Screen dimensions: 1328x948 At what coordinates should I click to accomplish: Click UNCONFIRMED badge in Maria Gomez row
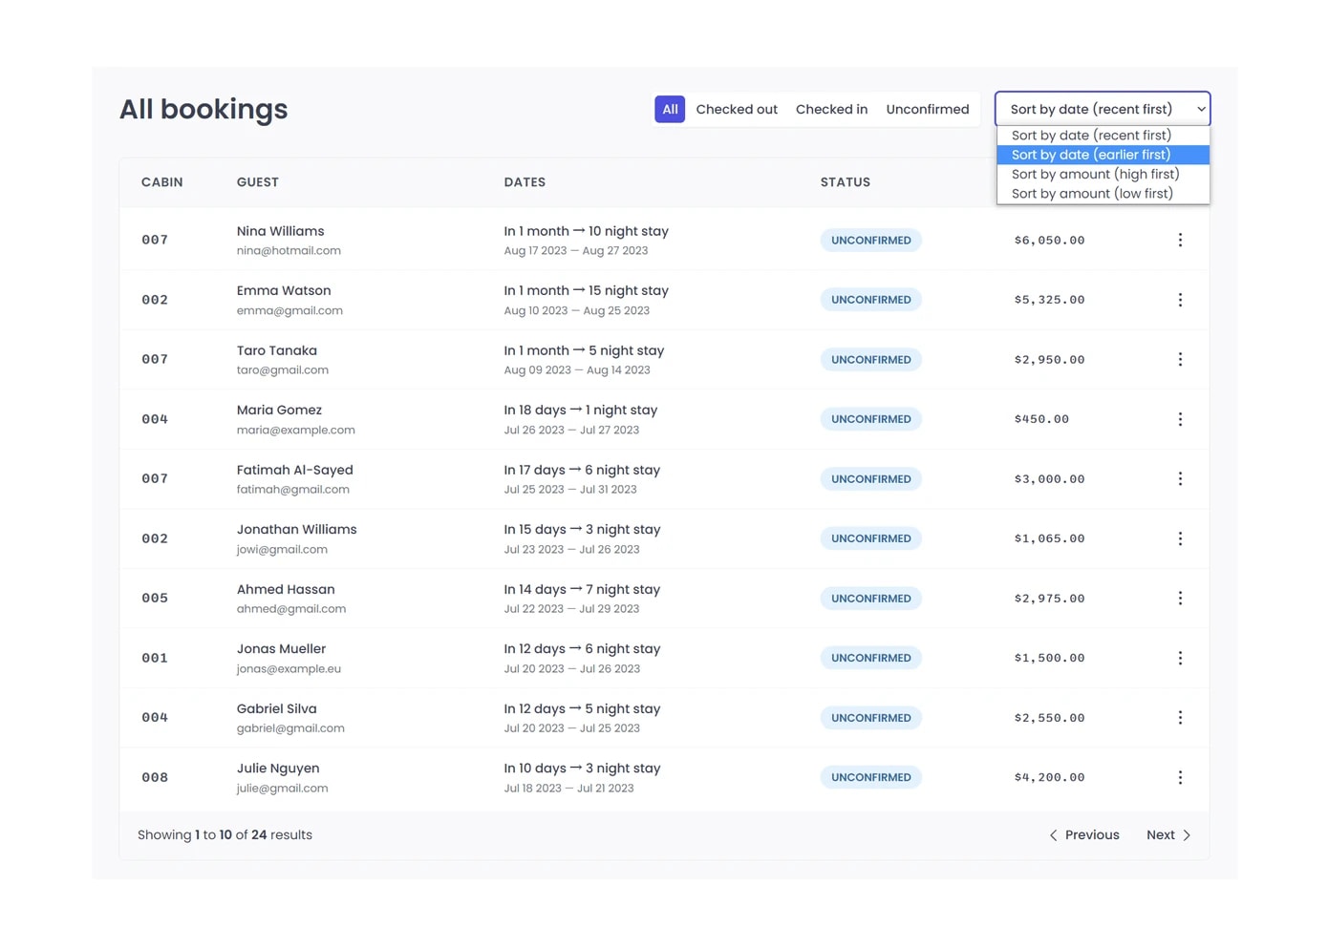(x=871, y=419)
